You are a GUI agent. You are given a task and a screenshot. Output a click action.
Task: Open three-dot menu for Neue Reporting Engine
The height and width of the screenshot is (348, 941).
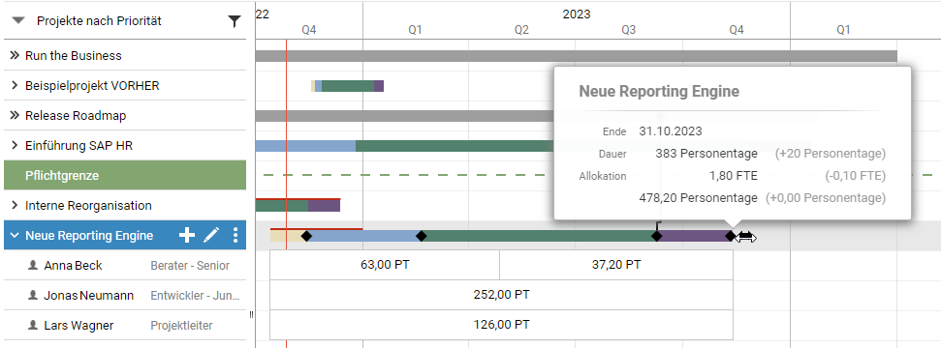[x=235, y=236]
